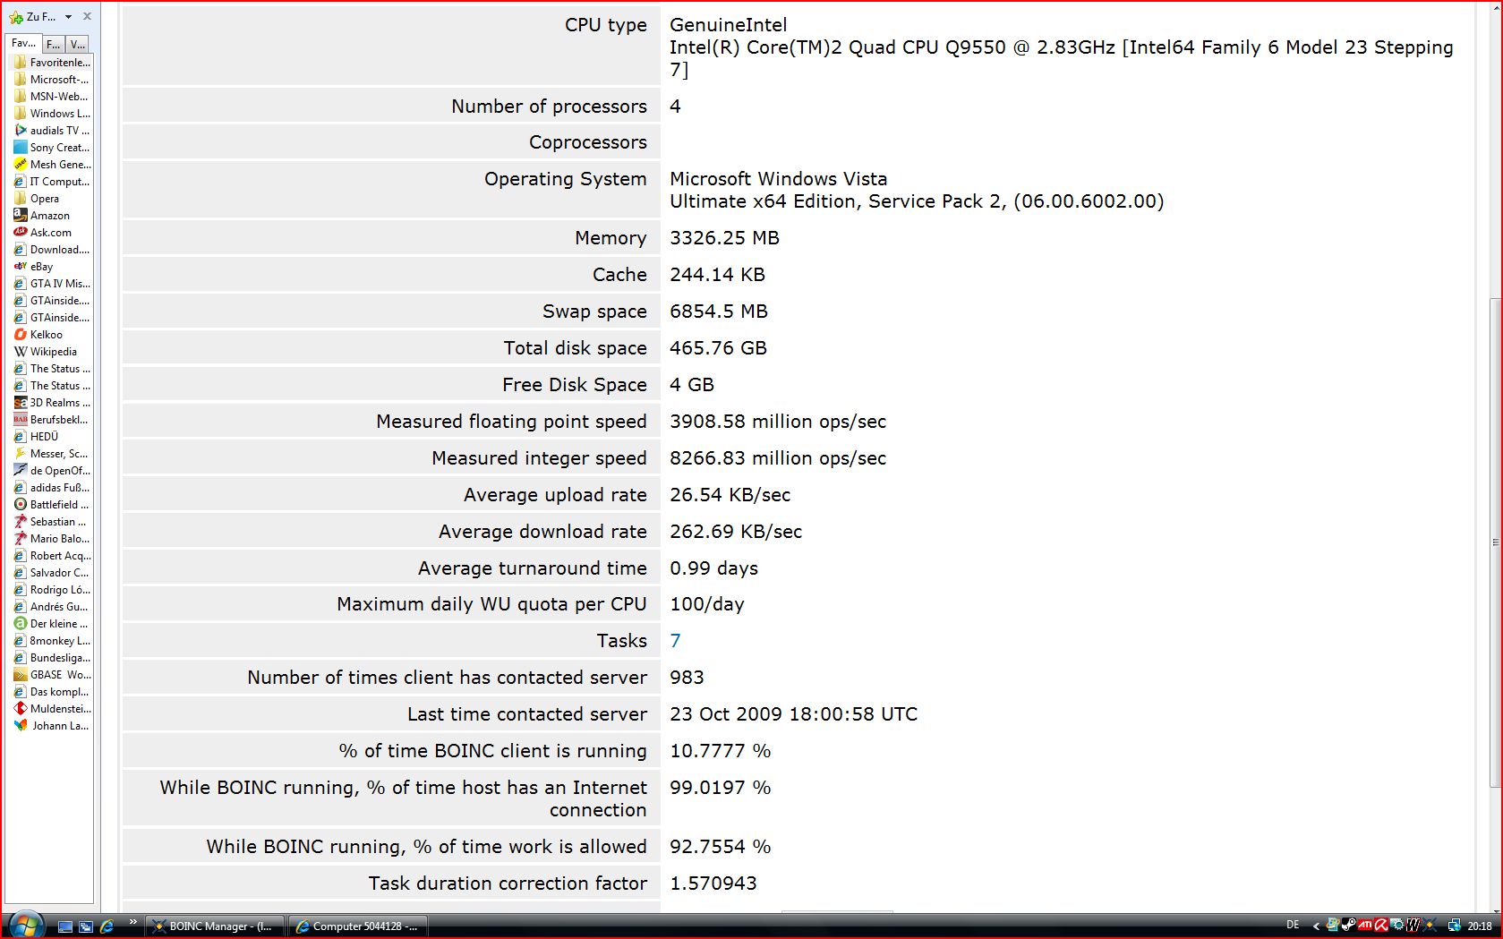Viewport: 1503px width, 939px height.
Task: Open the GBASE Wo... favorite
Action: point(52,675)
